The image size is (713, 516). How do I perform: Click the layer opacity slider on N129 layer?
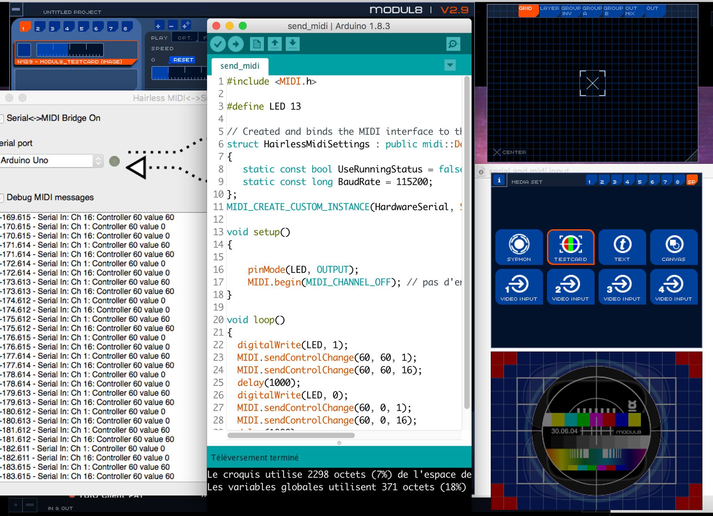coord(70,50)
